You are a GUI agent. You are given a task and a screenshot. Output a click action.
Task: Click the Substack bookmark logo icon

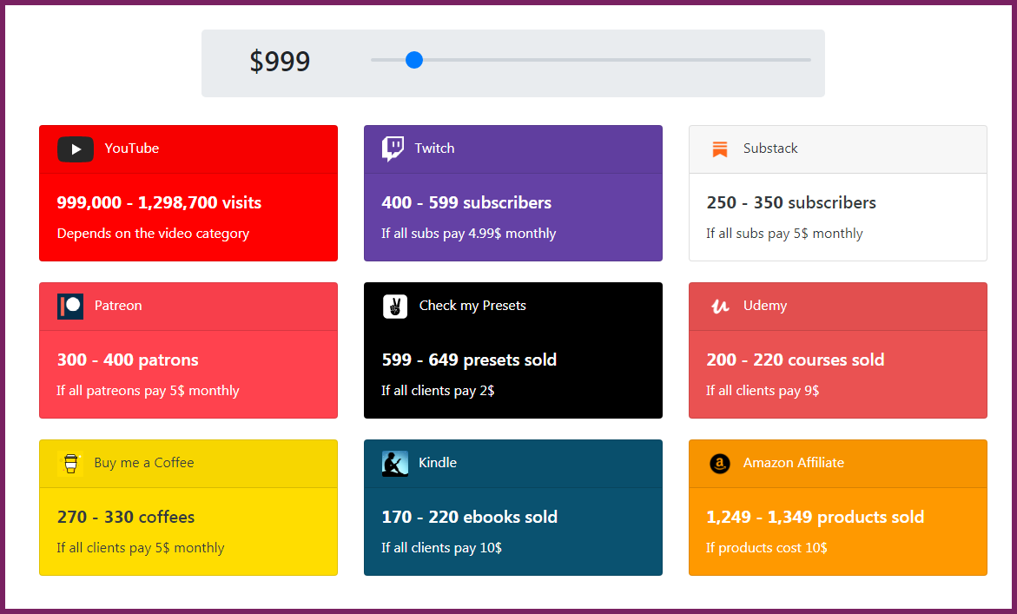719,149
